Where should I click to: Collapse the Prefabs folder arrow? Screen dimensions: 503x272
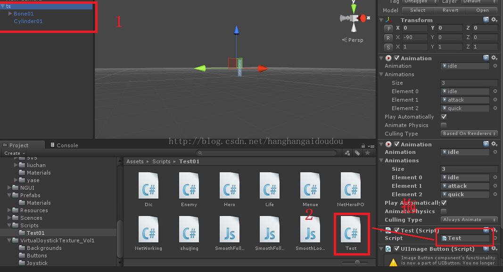[9, 195]
